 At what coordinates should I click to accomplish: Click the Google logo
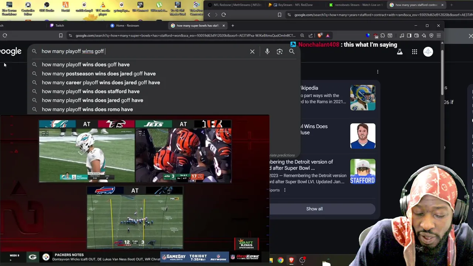coord(11,51)
